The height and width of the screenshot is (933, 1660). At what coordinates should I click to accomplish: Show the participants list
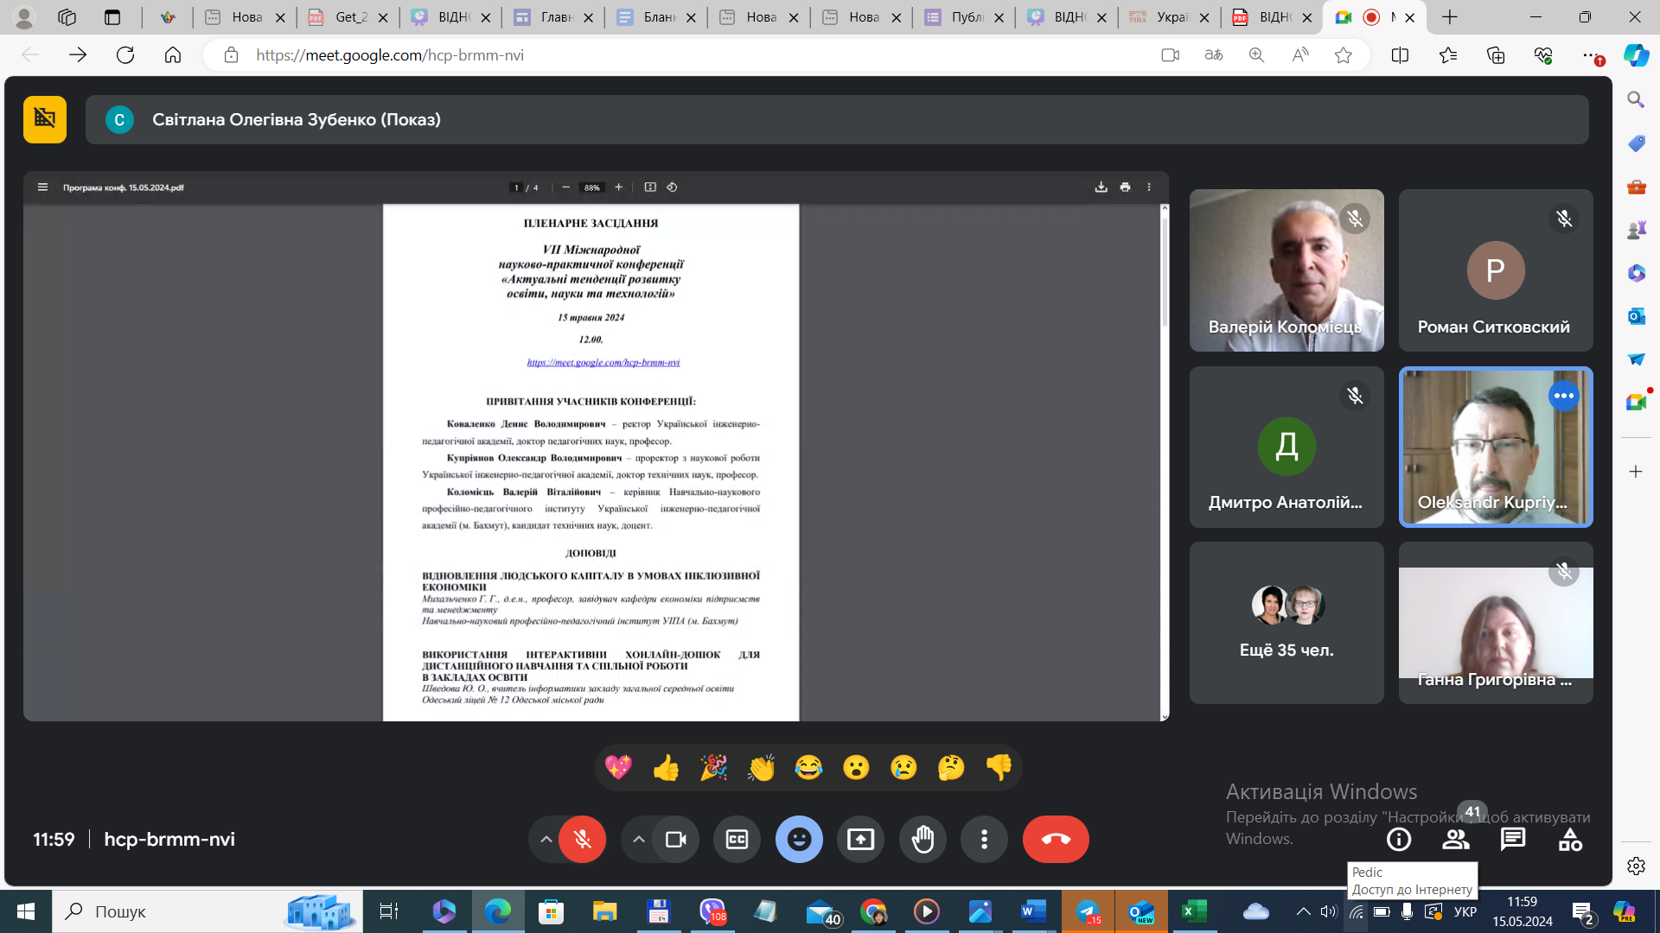coord(1456,839)
